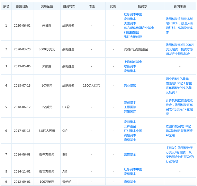Click the 润诚产业领航基金 investor text

click(x=136, y=49)
